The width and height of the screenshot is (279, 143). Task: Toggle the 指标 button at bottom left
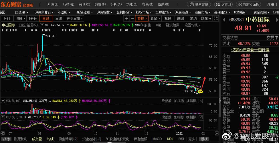pos(6,139)
